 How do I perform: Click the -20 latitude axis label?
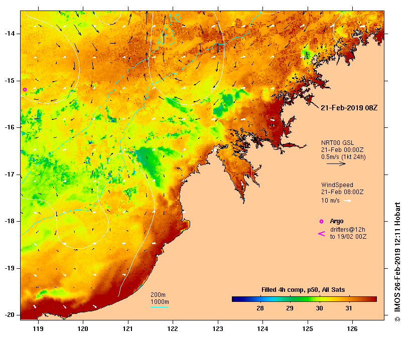click(10, 315)
